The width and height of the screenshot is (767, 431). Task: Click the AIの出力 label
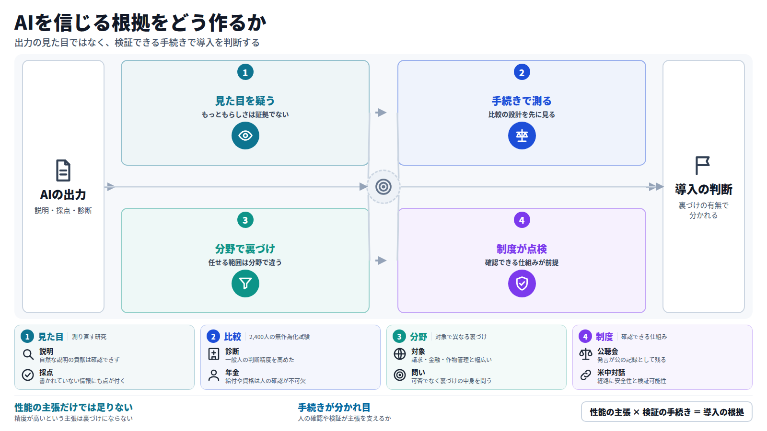(63, 195)
